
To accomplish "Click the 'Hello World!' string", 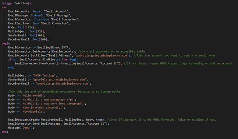I will click(32, 96).
